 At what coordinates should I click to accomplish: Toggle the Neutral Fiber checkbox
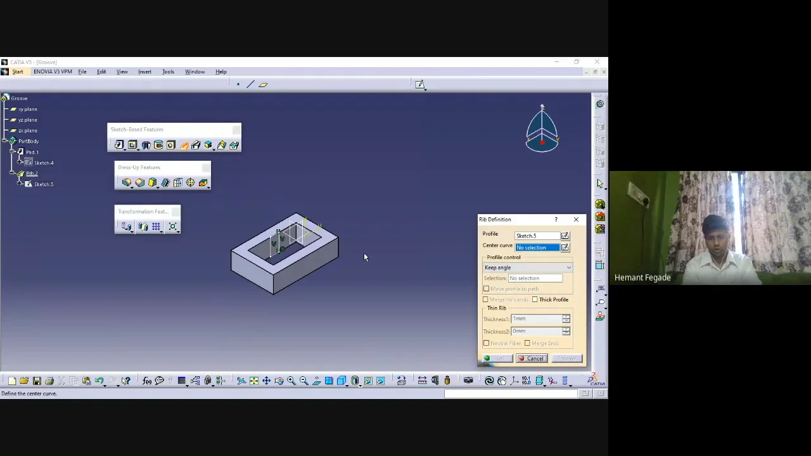coord(487,343)
